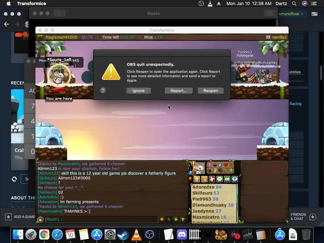
Task: Click Stocks window back chevron button
Action: 59,13
